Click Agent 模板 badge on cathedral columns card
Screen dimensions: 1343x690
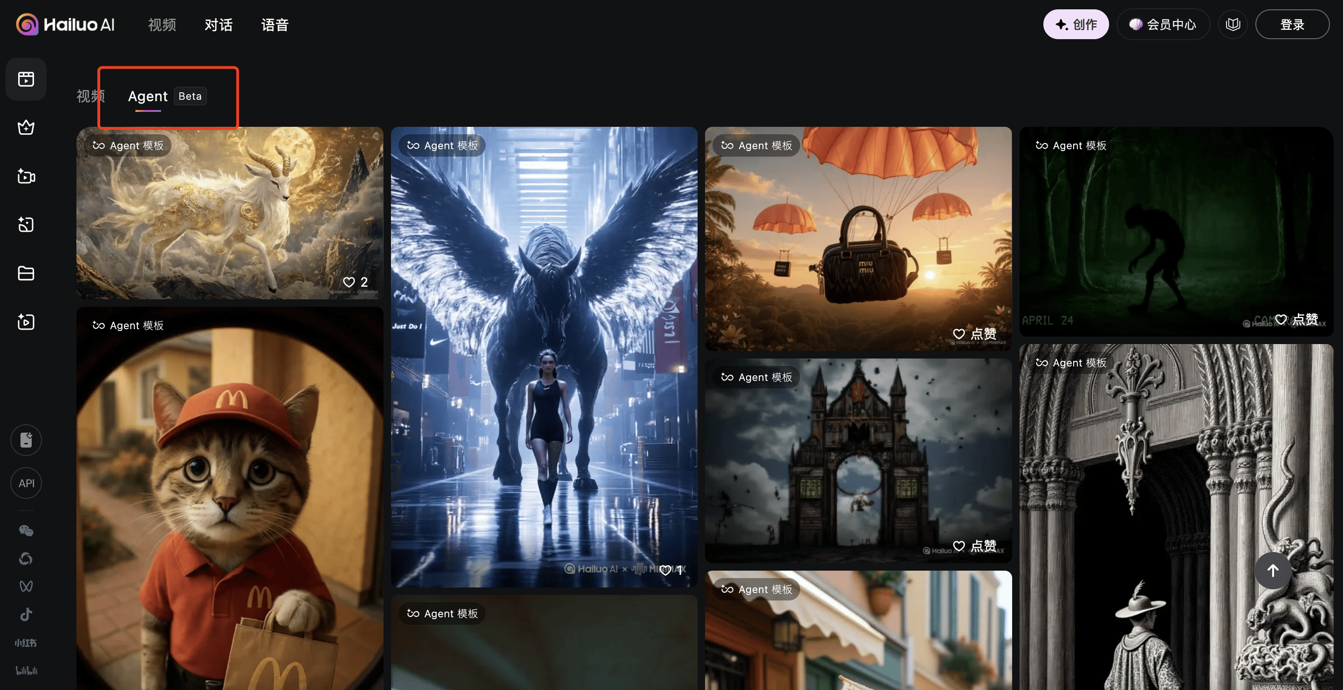[1071, 362]
